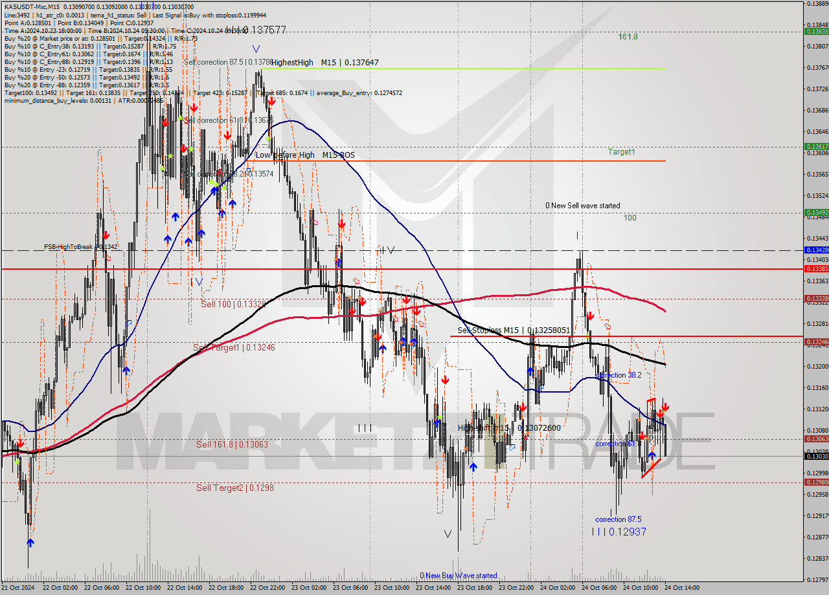Click the '0 New Buy Wave started' text
829x595 pixels.
coord(459,576)
